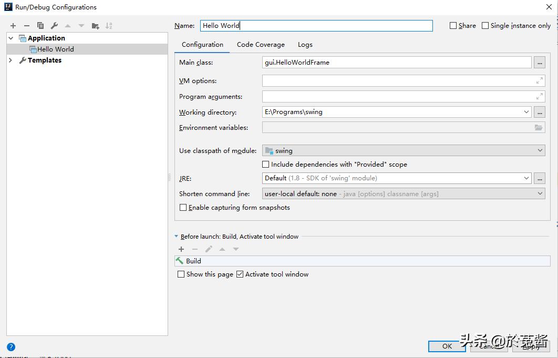Click the Program arguments input field

point(398,97)
